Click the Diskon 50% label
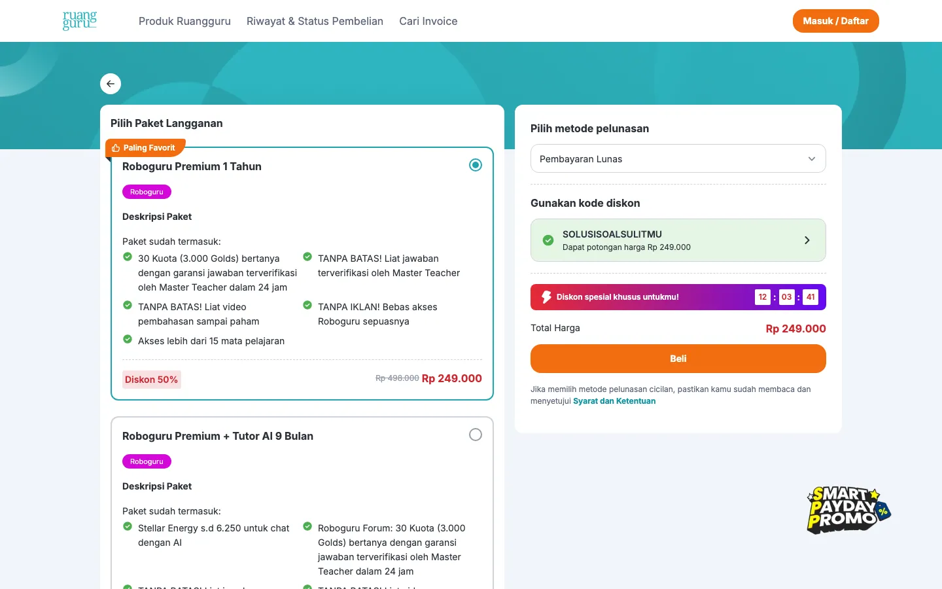942x589 pixels. [x=152, y=380]
